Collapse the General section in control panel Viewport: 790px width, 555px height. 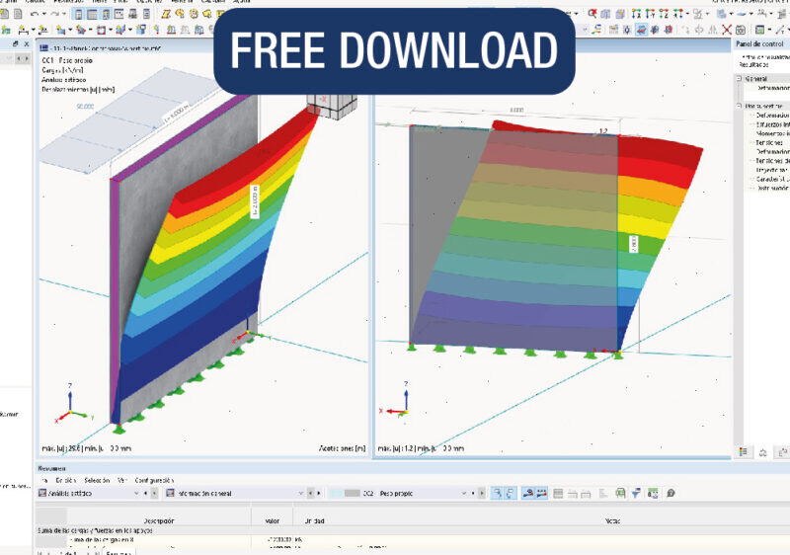pyautogui.click(x=739, y=79)
